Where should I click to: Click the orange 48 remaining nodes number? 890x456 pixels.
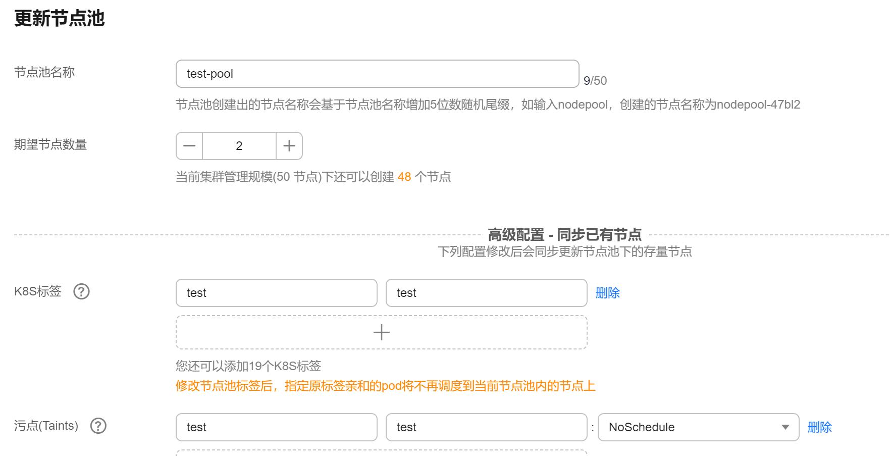[x=404, y=177]
